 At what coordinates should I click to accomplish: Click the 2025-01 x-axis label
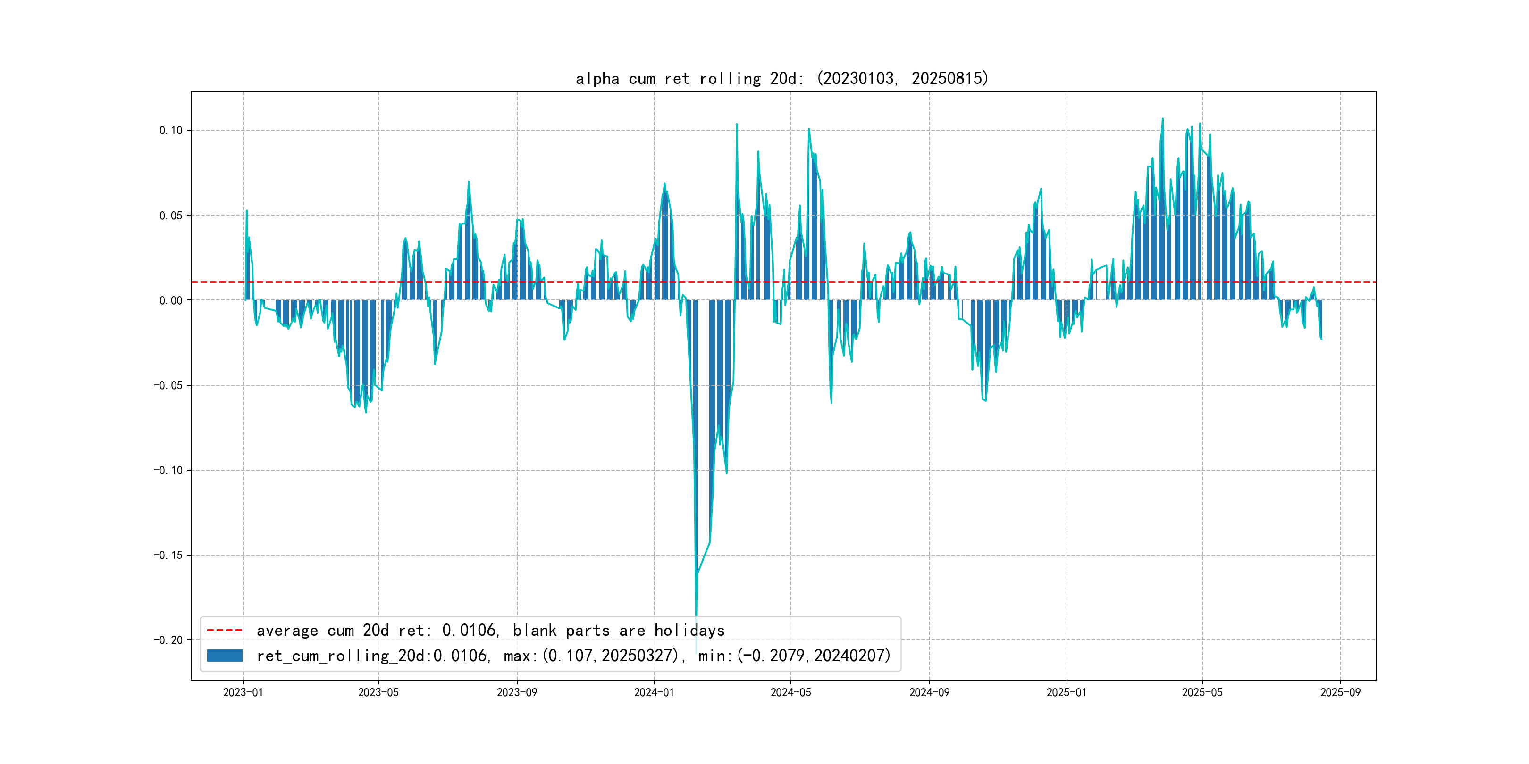click(x=1066, y=692)
